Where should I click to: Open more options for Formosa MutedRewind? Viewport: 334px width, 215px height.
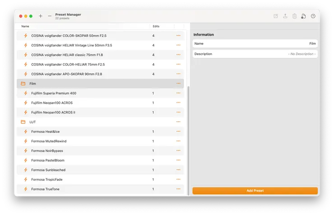coord(178,141)
